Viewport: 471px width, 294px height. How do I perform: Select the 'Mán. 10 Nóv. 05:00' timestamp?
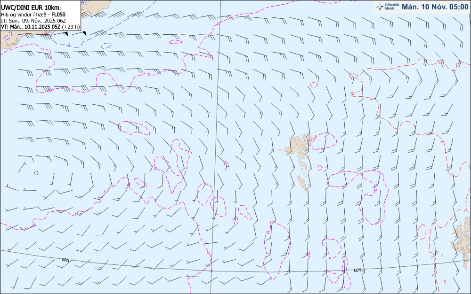435,7
